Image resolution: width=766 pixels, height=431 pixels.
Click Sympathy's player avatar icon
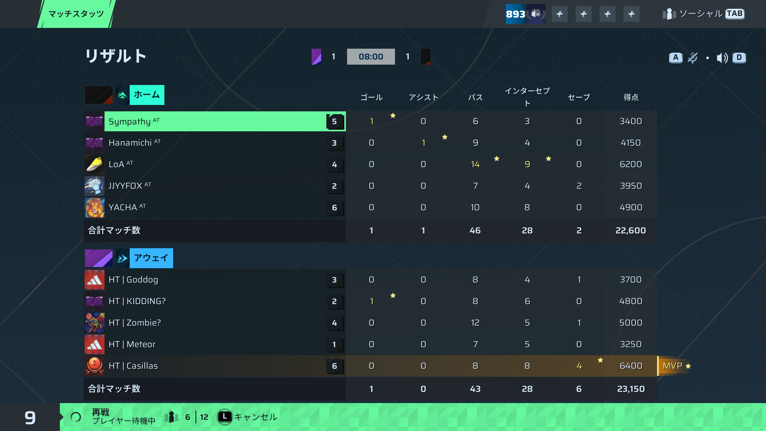[95, 121]
